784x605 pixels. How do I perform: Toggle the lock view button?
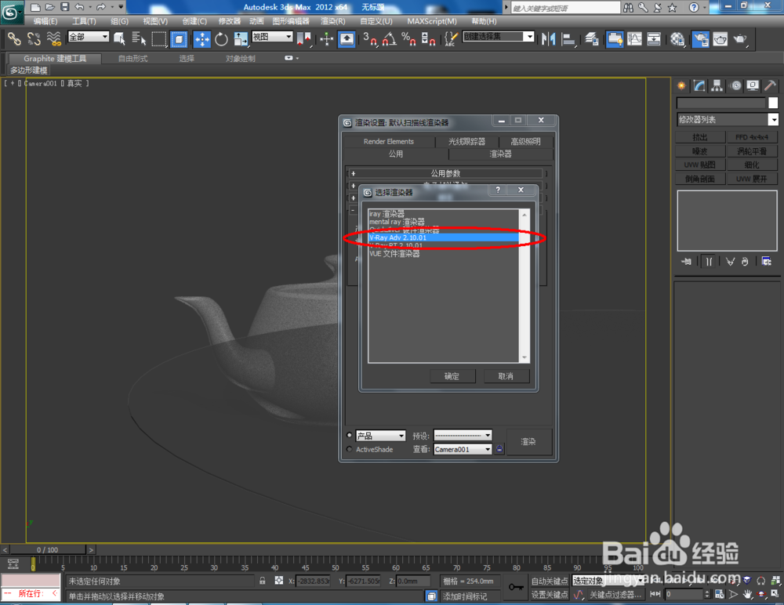(x=499, y=450)
